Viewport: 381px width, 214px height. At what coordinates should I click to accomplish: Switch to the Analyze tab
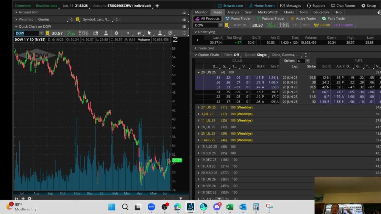coord(233,12)
